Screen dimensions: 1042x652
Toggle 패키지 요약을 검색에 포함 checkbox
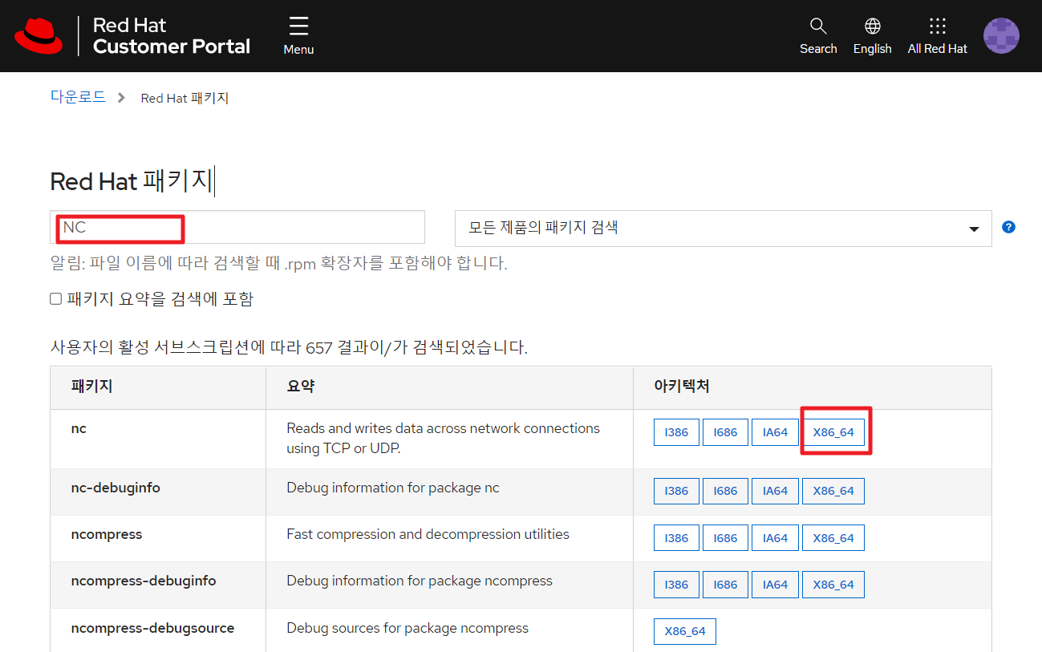point(55,299)
